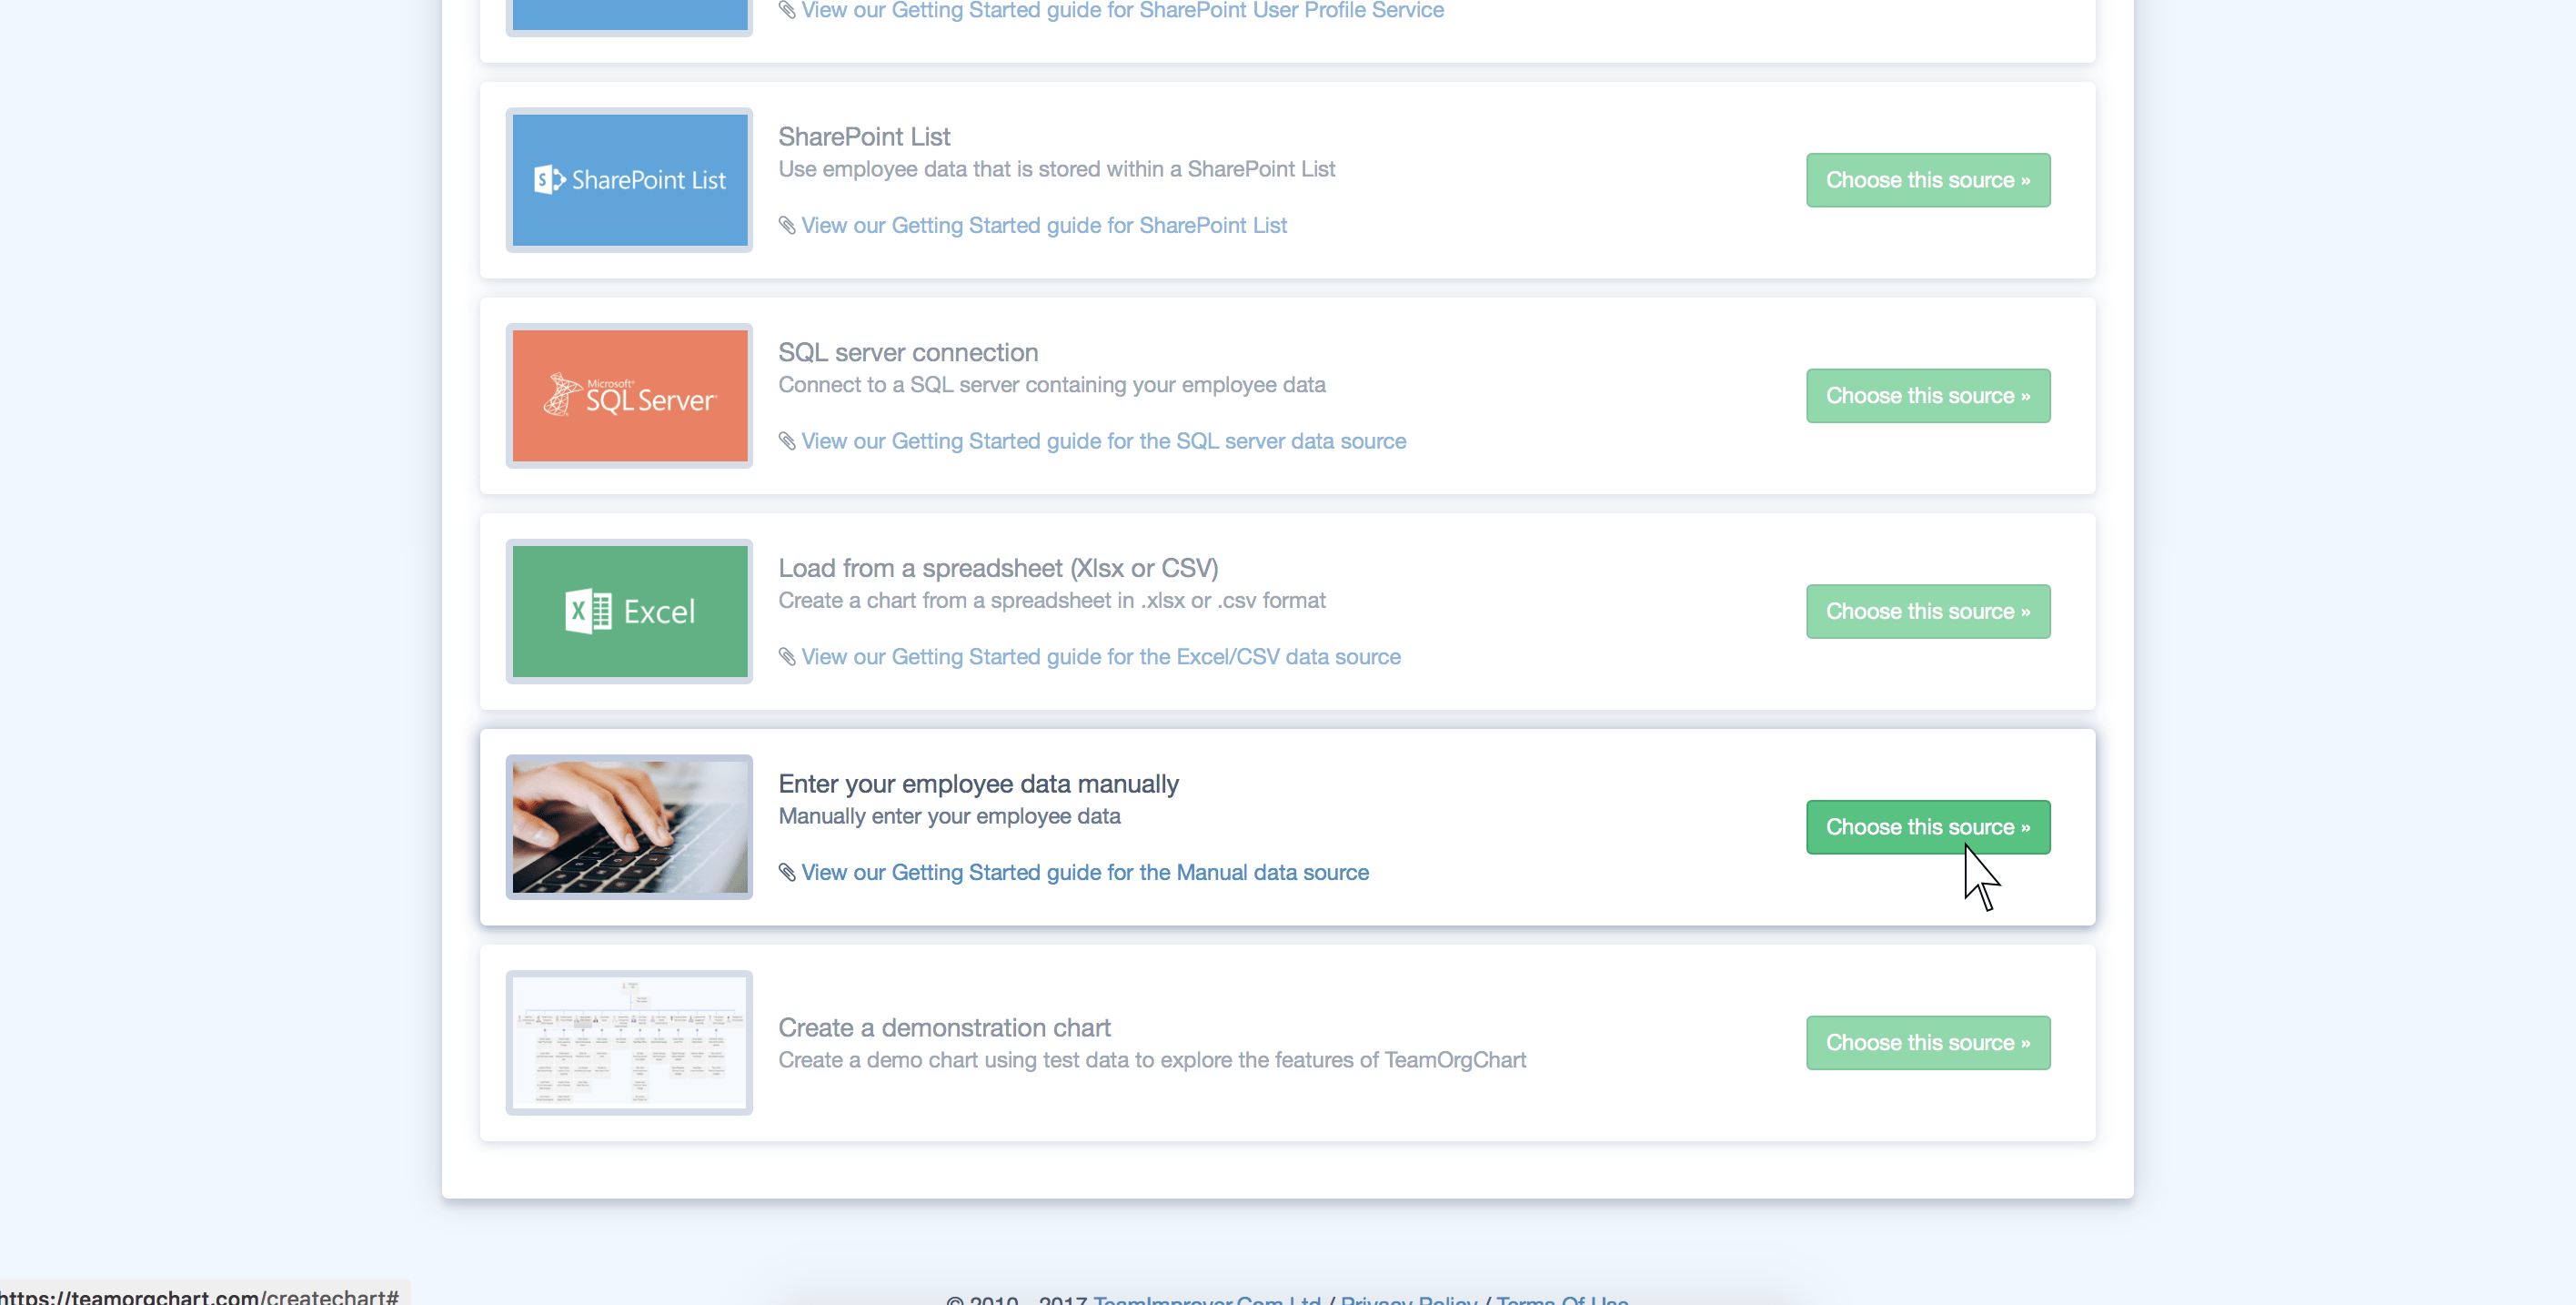Choose the spreadsheet Xlsx or CSV source
Image resolution: width=2576 pixels, height=1305 pixels.
point(1927,612)
